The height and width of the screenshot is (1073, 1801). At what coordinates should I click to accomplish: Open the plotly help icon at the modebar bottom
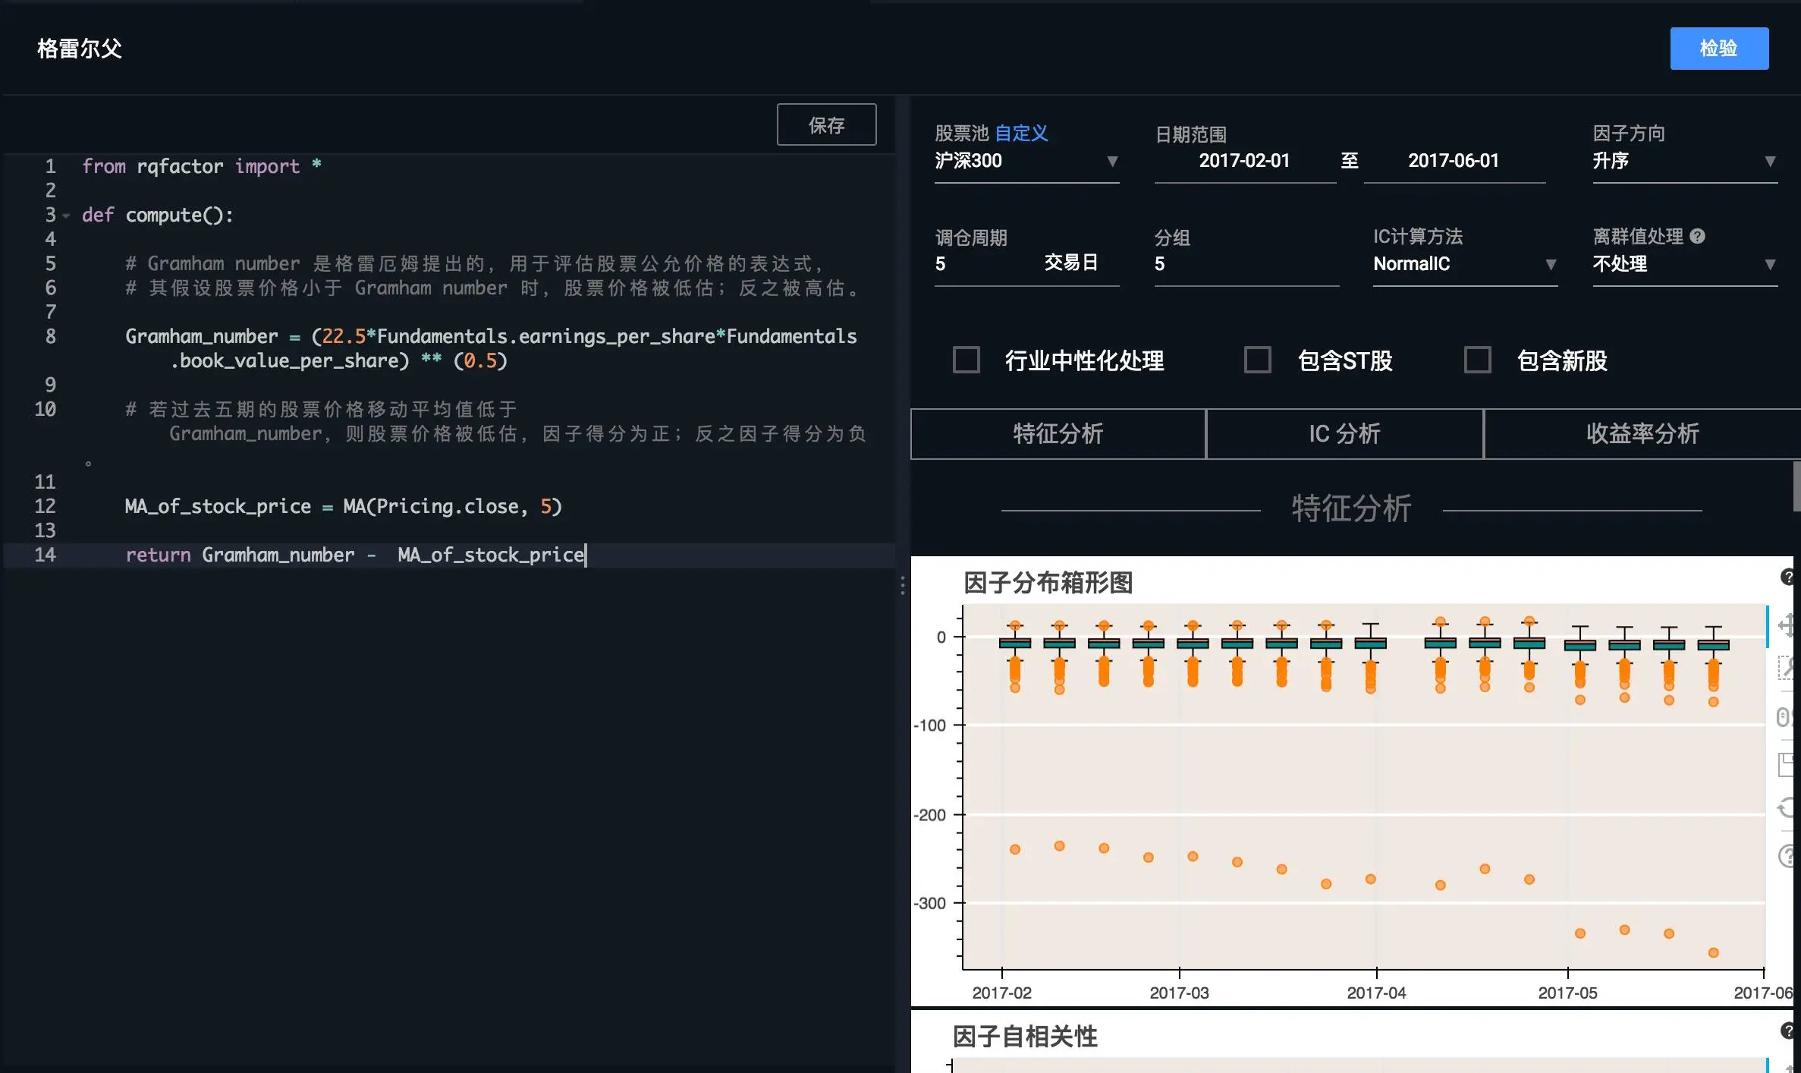1784,854
